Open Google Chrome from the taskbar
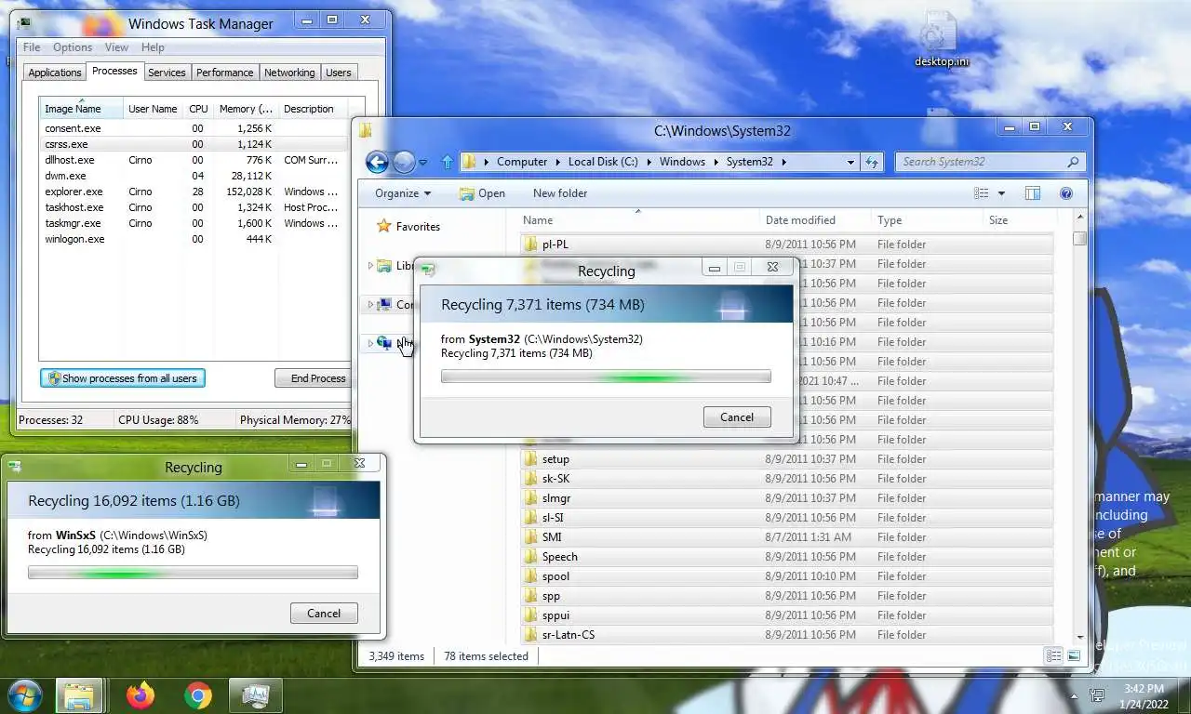1191x714 pixels. tap(197, 694)
